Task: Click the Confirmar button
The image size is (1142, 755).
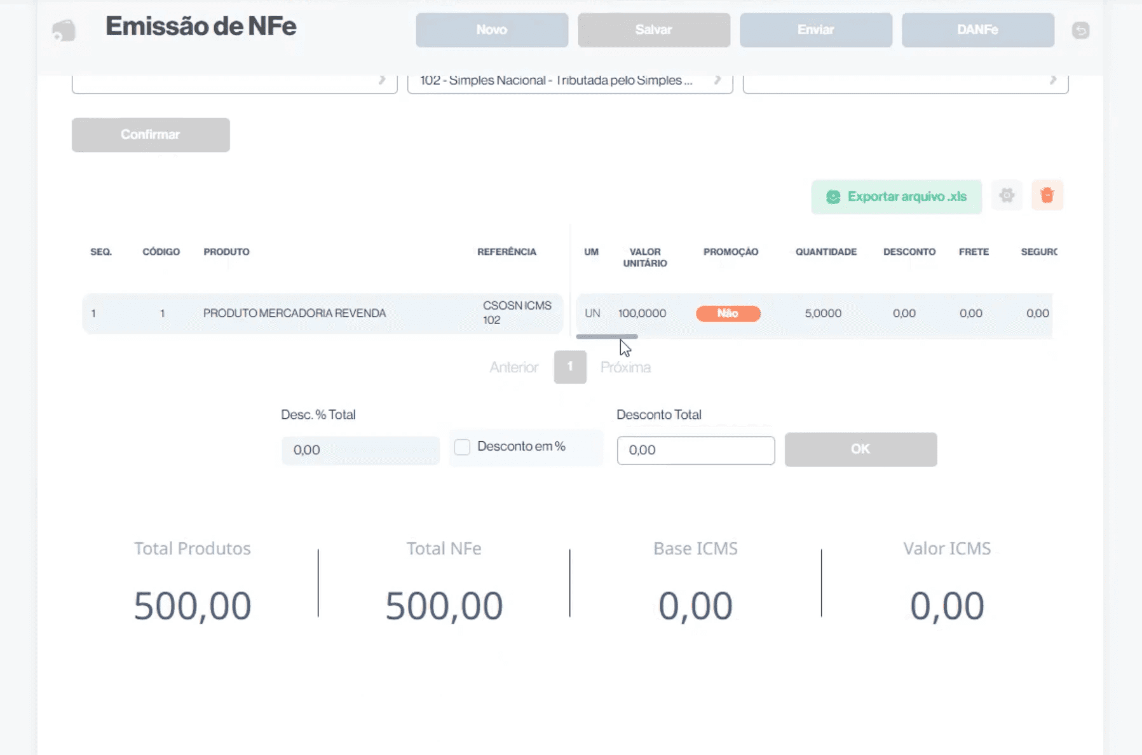Action: tap(151, 135)
